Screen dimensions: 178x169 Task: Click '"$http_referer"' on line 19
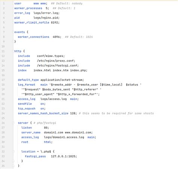coord(85,90)
